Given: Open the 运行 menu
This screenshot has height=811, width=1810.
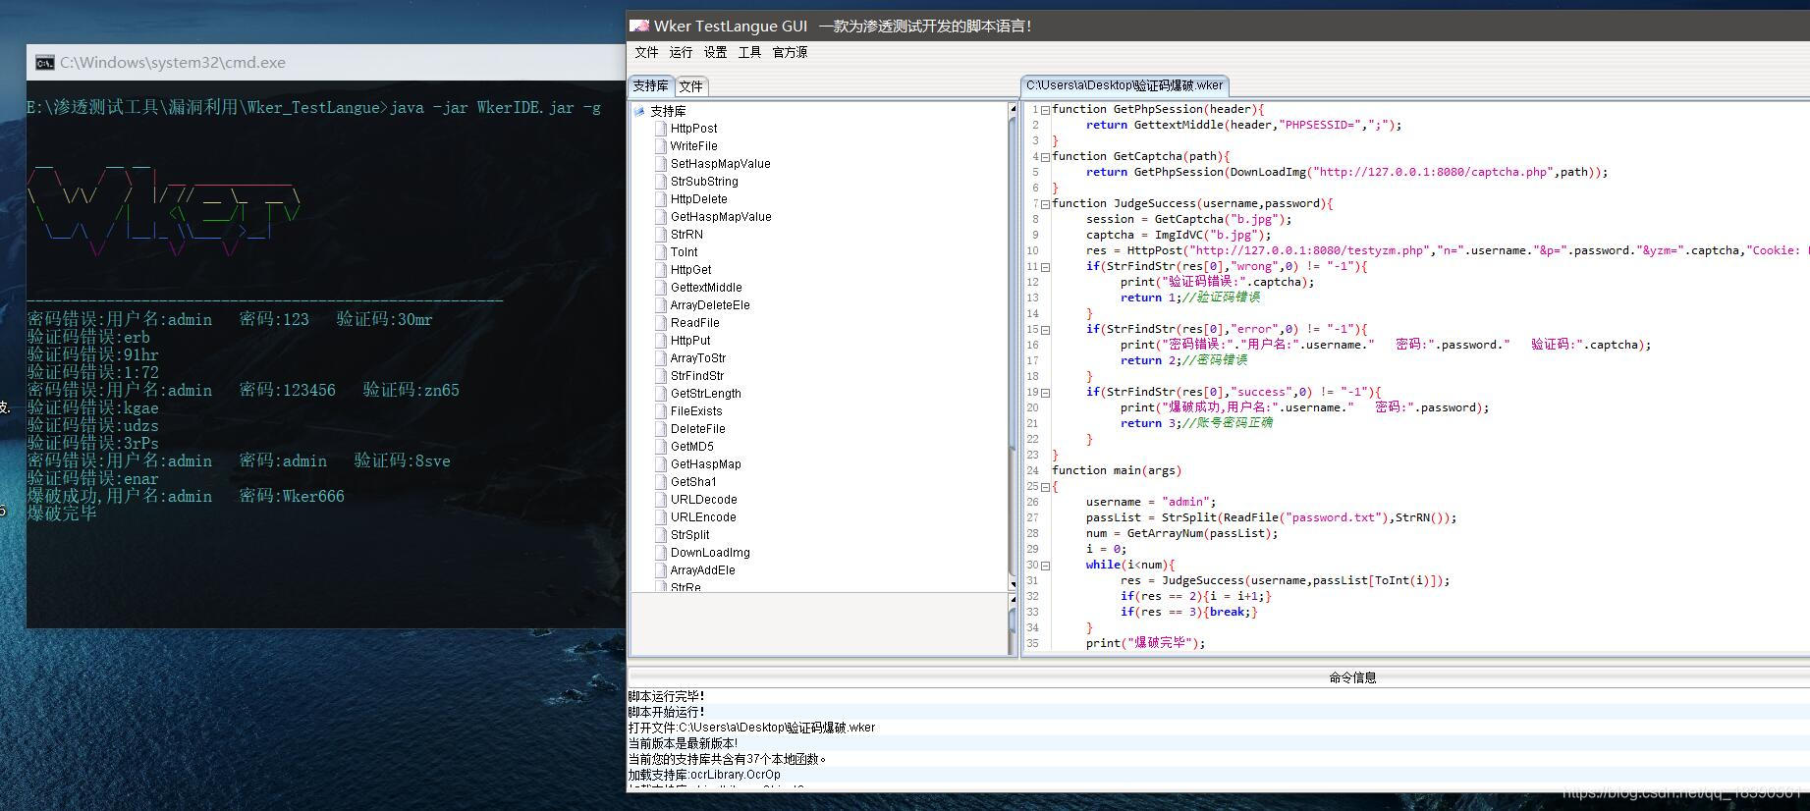Looking at the screenshot, I should tap(681, 53).
